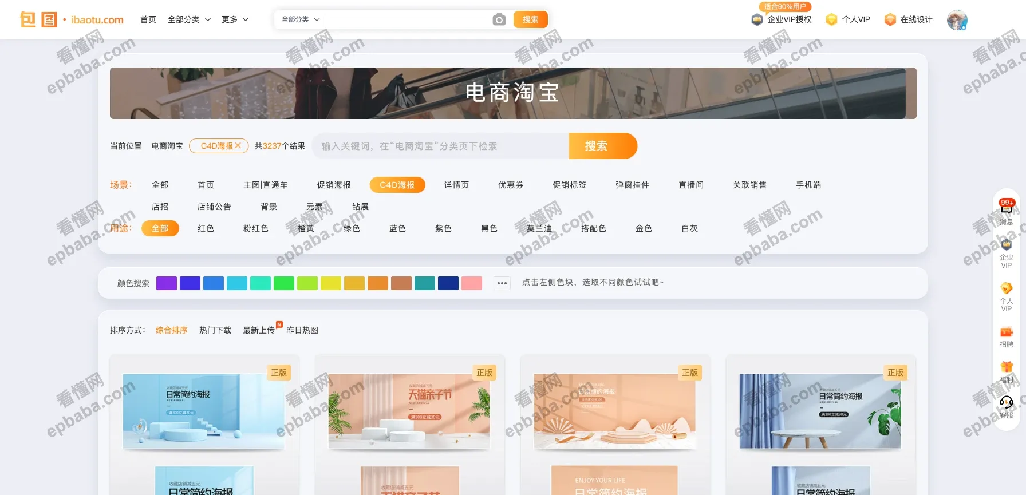
Task: Select the 主图|直通车 scene filter
Action: click(x=266, y=185)
